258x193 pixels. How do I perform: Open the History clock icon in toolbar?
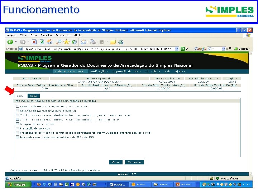(74, 42)
